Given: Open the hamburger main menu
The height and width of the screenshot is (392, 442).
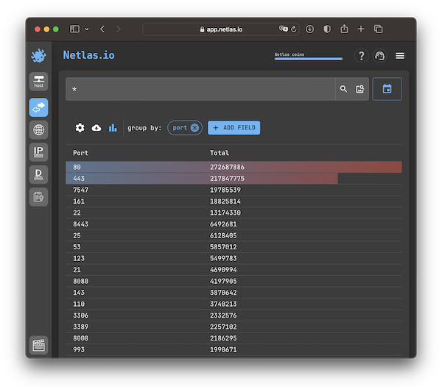Looking at the screenshot, I should coord(400,56).
